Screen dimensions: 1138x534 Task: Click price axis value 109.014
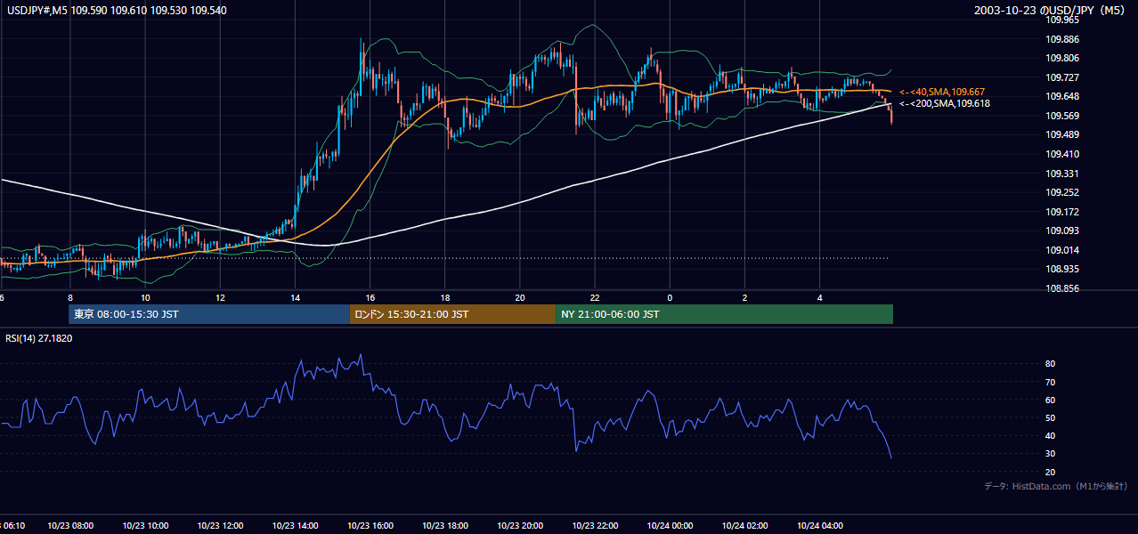pyautogui.click(x=1062, y=250)
